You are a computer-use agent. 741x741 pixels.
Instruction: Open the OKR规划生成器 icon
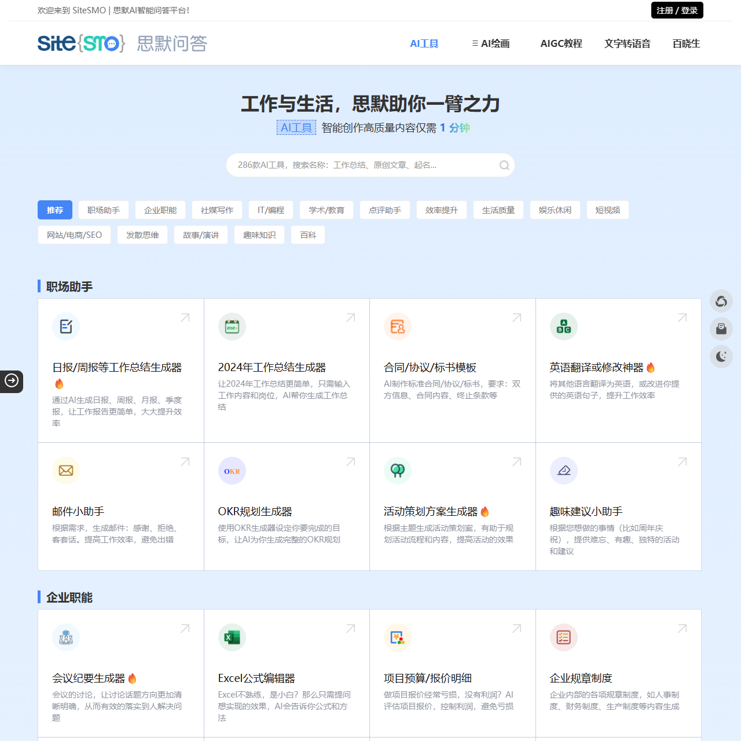(x=232, y=471)
